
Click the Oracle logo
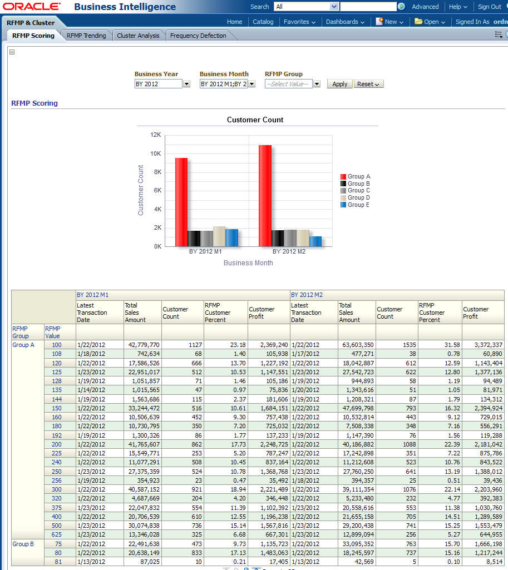point(31,7)
